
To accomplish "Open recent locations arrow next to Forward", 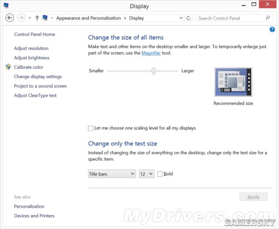I will click(30, 18).
